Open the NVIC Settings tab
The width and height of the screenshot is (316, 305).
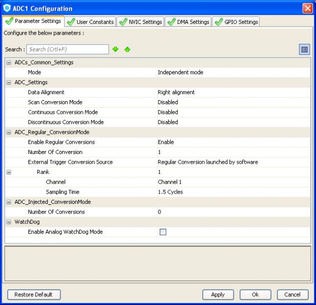140,22
